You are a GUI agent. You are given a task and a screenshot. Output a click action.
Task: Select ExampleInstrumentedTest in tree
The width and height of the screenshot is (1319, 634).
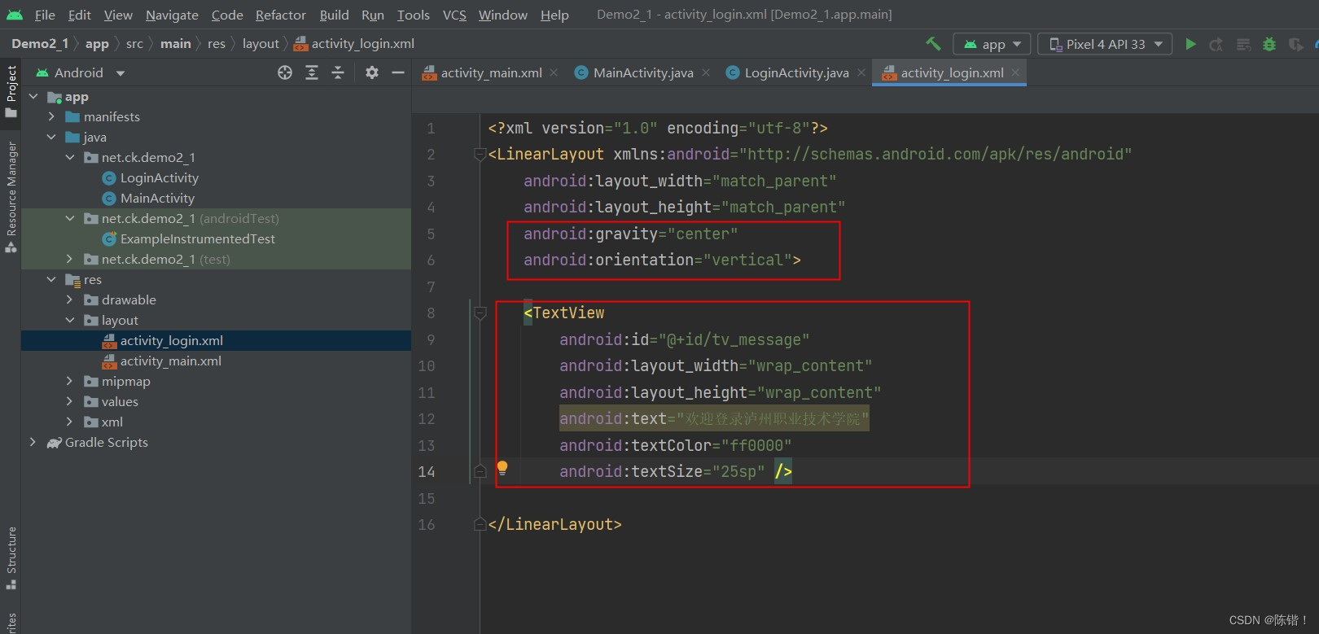pos(197,238)
